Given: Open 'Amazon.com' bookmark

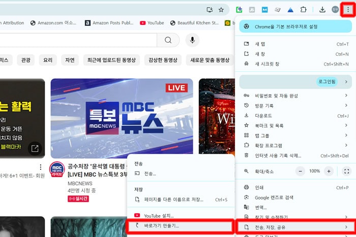Looking at the screenshot, I should point(53,23).
